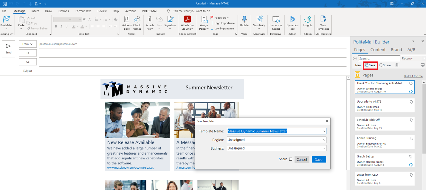Check the Share checkbox in Save Template

point(291,159)
